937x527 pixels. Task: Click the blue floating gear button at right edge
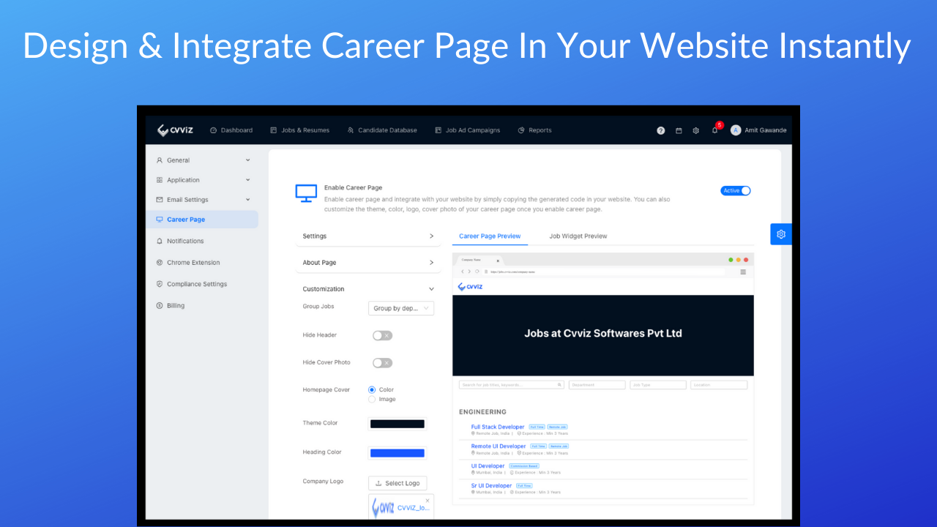pos(781,234)
